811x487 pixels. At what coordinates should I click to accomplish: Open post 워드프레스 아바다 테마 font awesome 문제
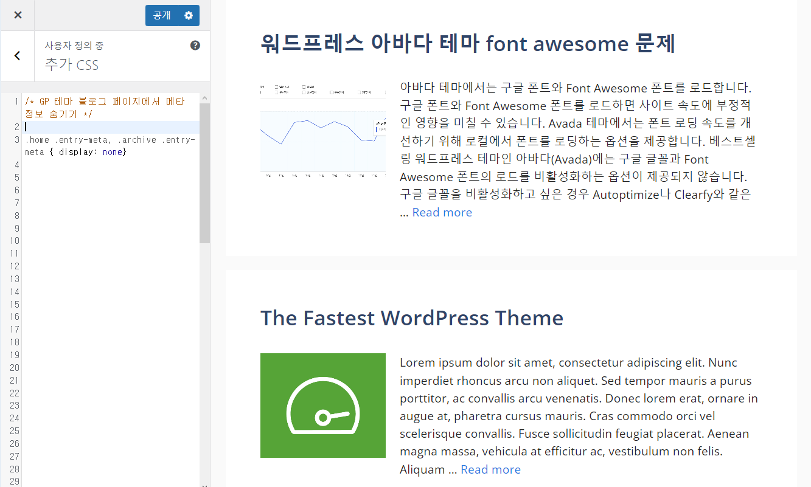(x=467, y=44)
